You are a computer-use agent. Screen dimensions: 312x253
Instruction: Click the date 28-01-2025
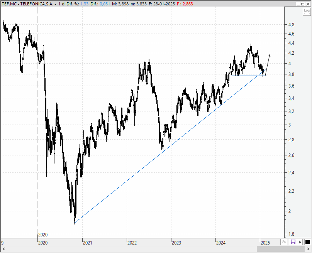(x=164, y=4)
